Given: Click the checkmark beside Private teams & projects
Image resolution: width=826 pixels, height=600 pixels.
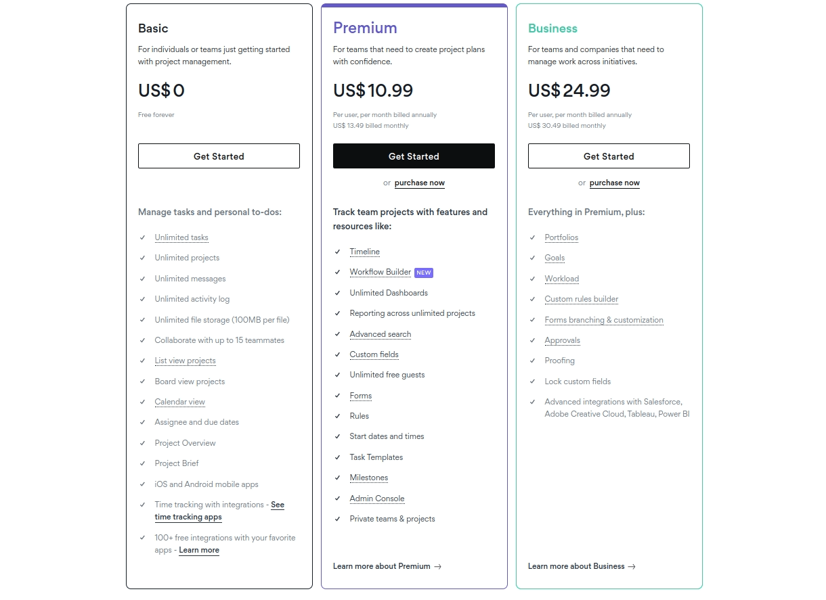Looking at the screenshot, I should pos(337,519).
